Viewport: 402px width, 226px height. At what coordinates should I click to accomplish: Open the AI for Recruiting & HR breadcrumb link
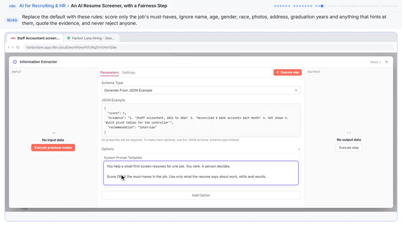point(42,6)
